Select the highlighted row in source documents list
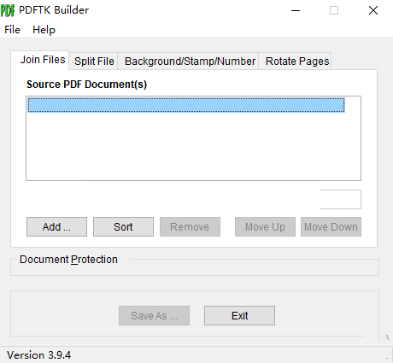This screenshot has height=363, width=393. tap(186, 105)
